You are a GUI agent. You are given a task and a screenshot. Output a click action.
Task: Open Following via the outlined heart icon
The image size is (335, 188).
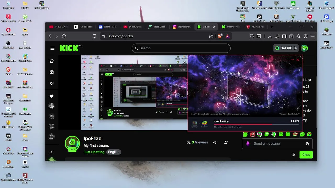tap(52, 83)
